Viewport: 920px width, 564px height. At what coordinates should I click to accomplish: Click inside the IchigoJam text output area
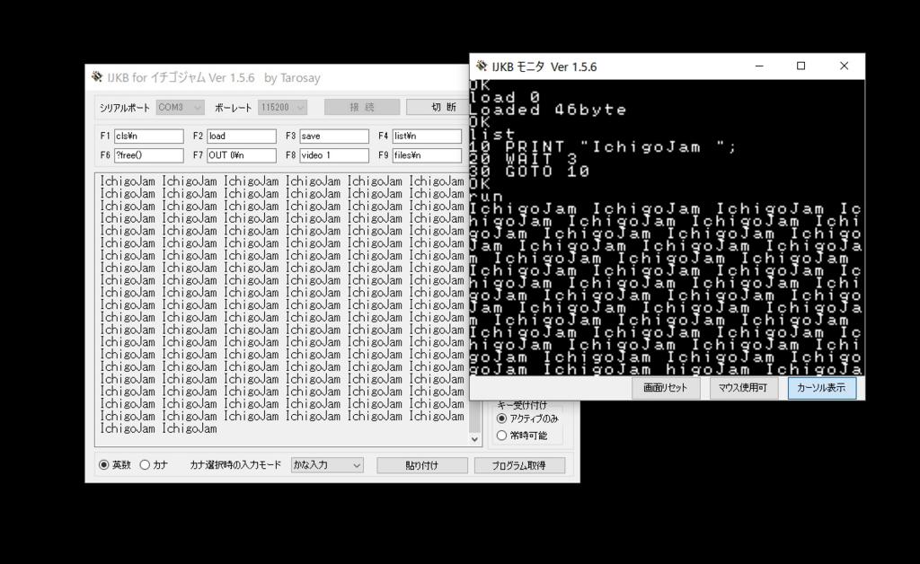pos(281,310)
